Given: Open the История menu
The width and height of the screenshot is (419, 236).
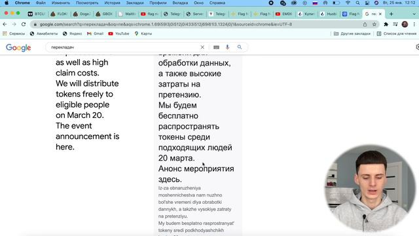Looking at the screenshot, I should [112, 3].
